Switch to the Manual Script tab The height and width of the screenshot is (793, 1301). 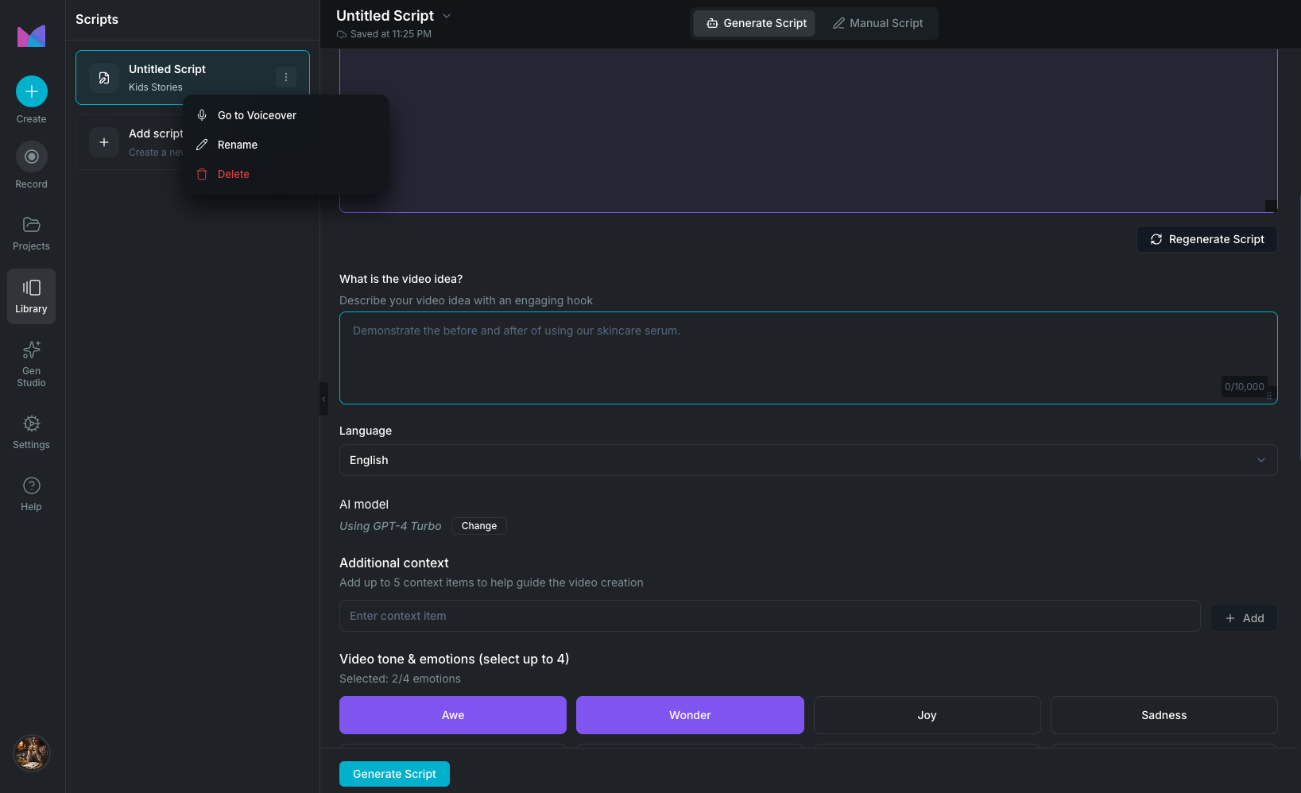(x=877, y=23)
